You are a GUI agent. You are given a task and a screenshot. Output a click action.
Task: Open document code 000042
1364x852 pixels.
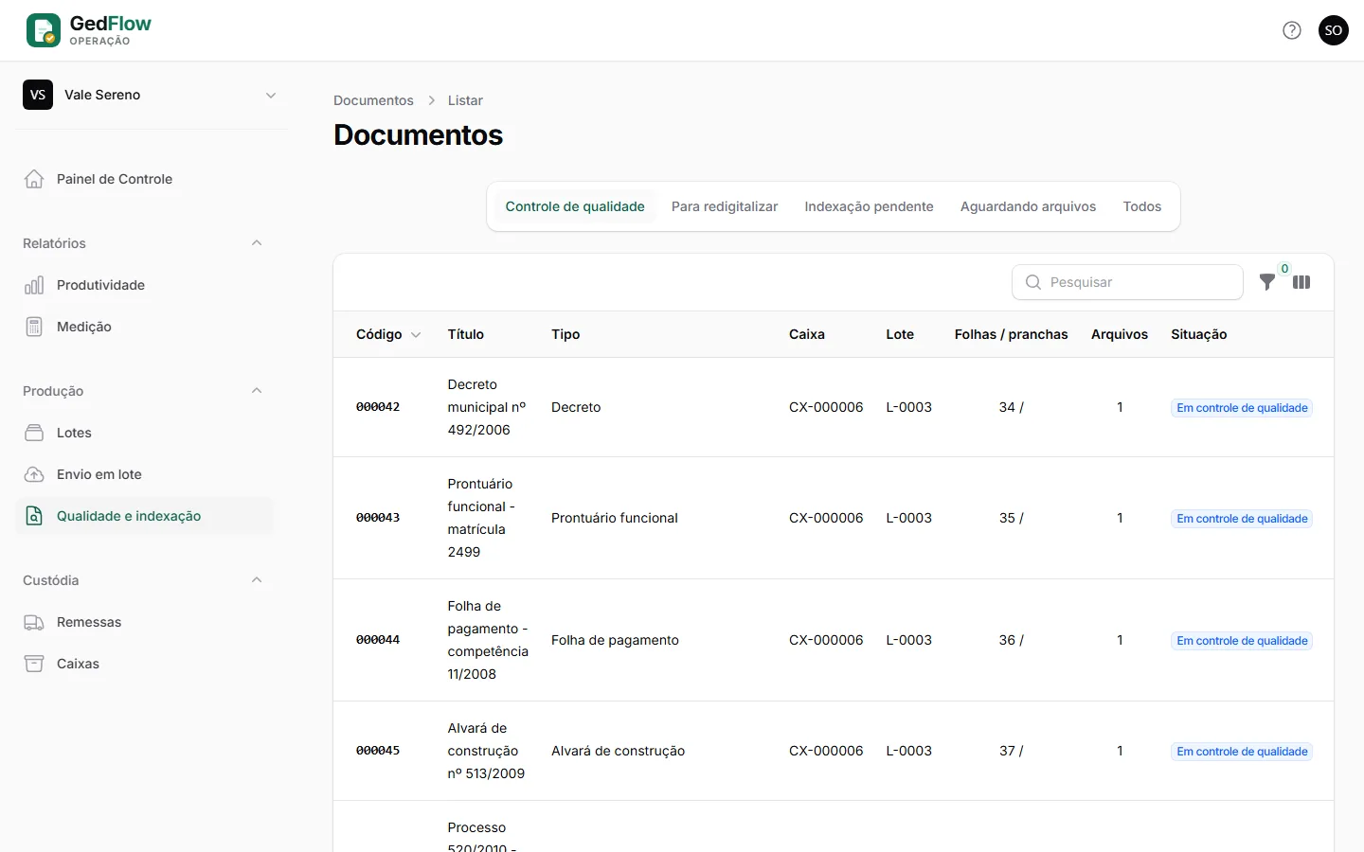pos(378,407)
